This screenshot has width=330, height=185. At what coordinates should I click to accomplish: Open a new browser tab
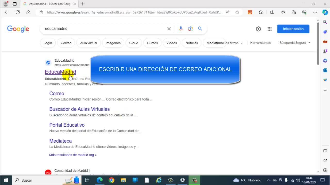click(82, 4)
